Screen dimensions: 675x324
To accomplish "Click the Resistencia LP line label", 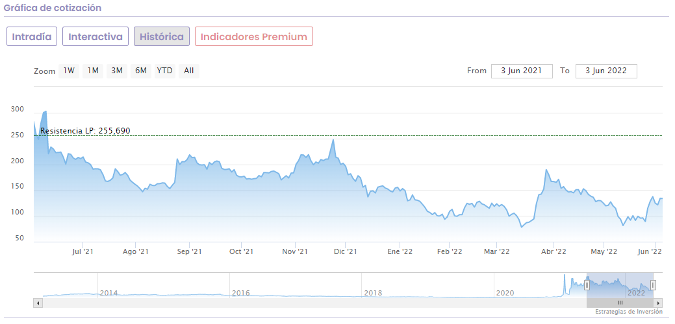I will point(85,131).
